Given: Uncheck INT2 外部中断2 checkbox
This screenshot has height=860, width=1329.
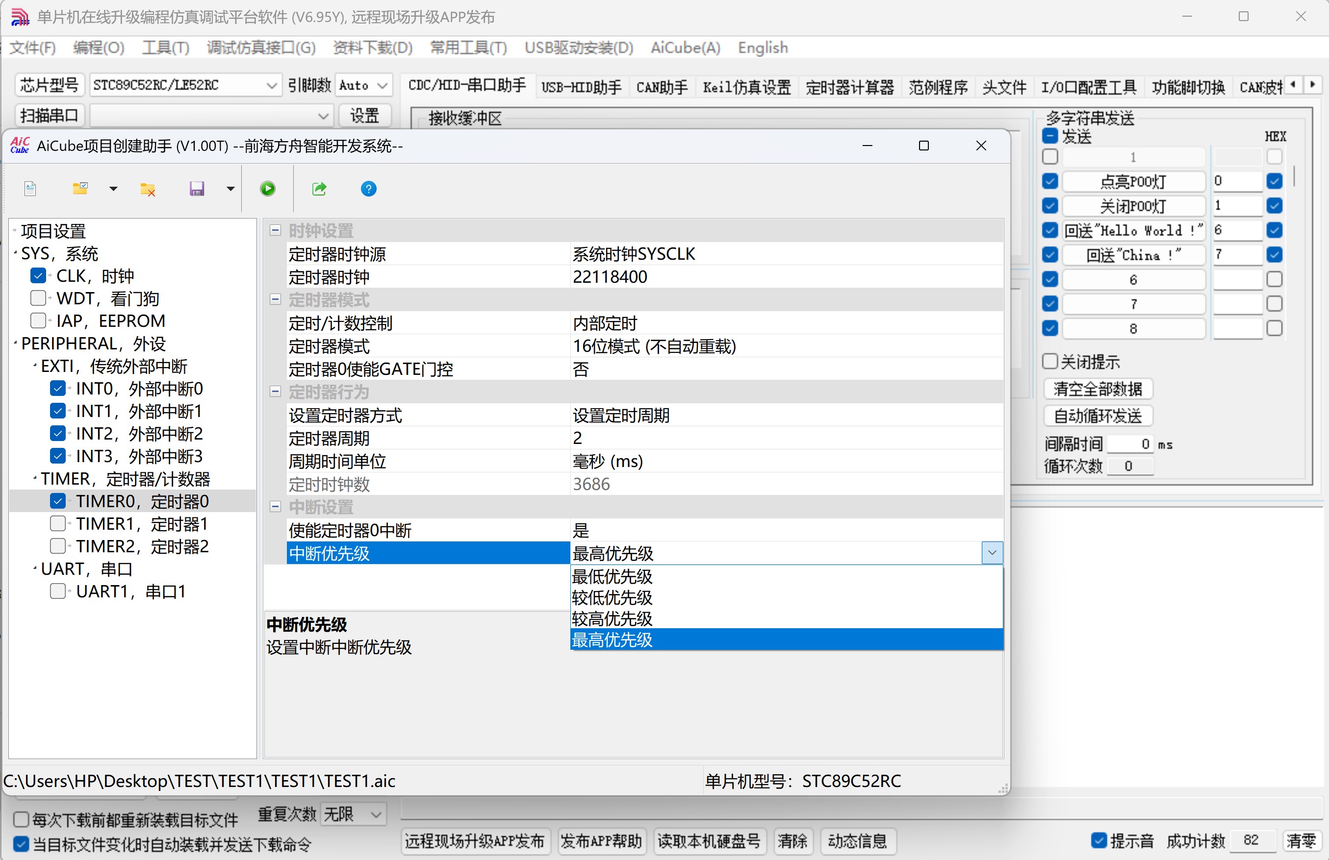Looking at the screenshot, I should coord(57,433).
